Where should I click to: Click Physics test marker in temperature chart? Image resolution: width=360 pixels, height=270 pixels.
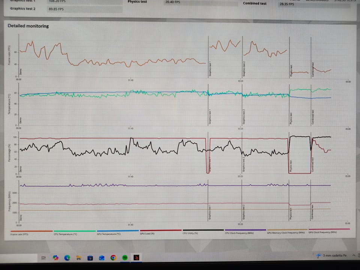coord(291,118)
